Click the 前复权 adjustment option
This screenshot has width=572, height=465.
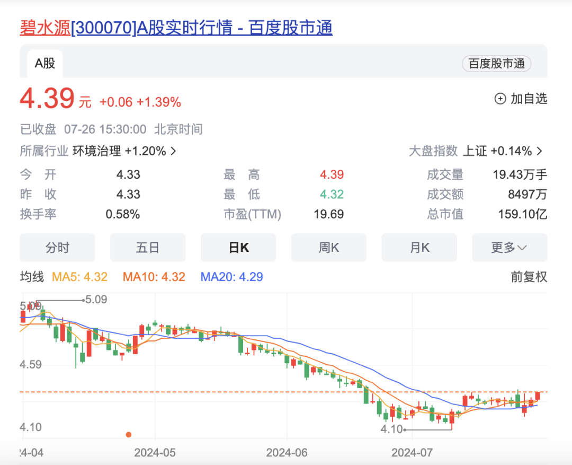(x=529, y=277)
